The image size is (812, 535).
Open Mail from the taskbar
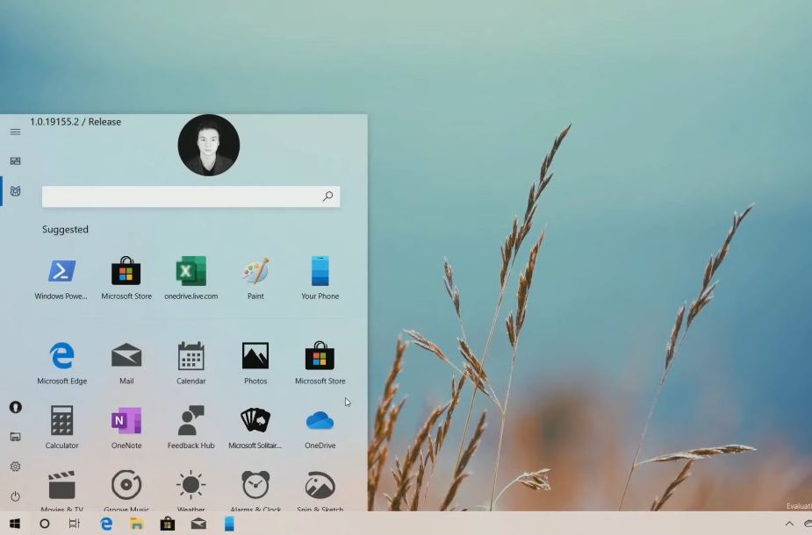click(x=198, y=524)
